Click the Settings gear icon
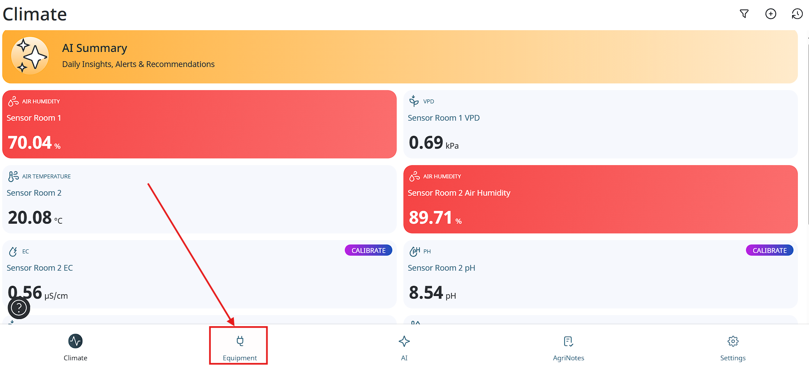Image resolution: width=809 pixels, height=367 pixels. point(733,341)
